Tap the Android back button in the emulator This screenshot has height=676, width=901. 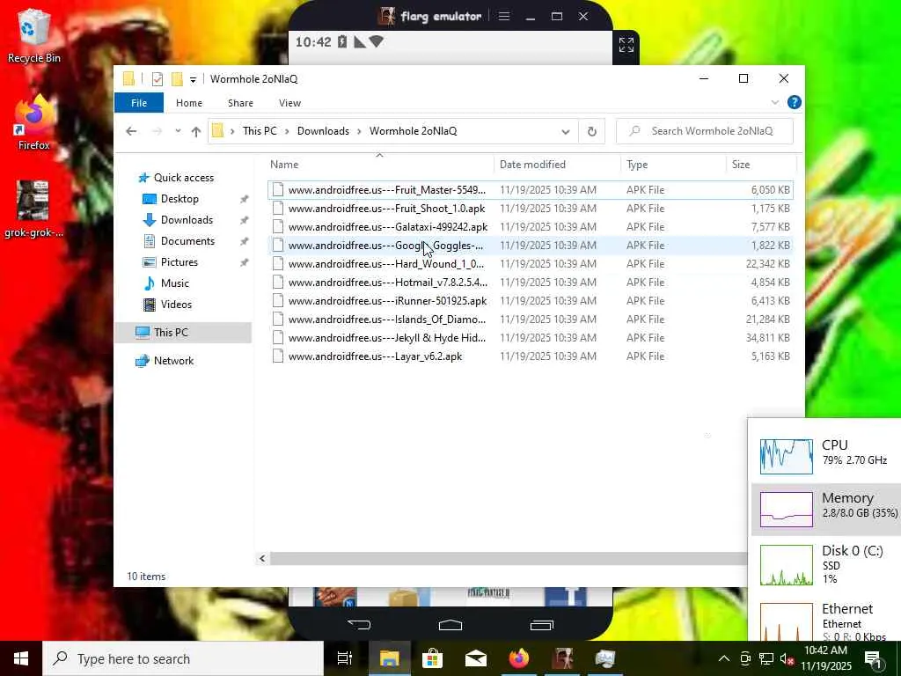359,624
